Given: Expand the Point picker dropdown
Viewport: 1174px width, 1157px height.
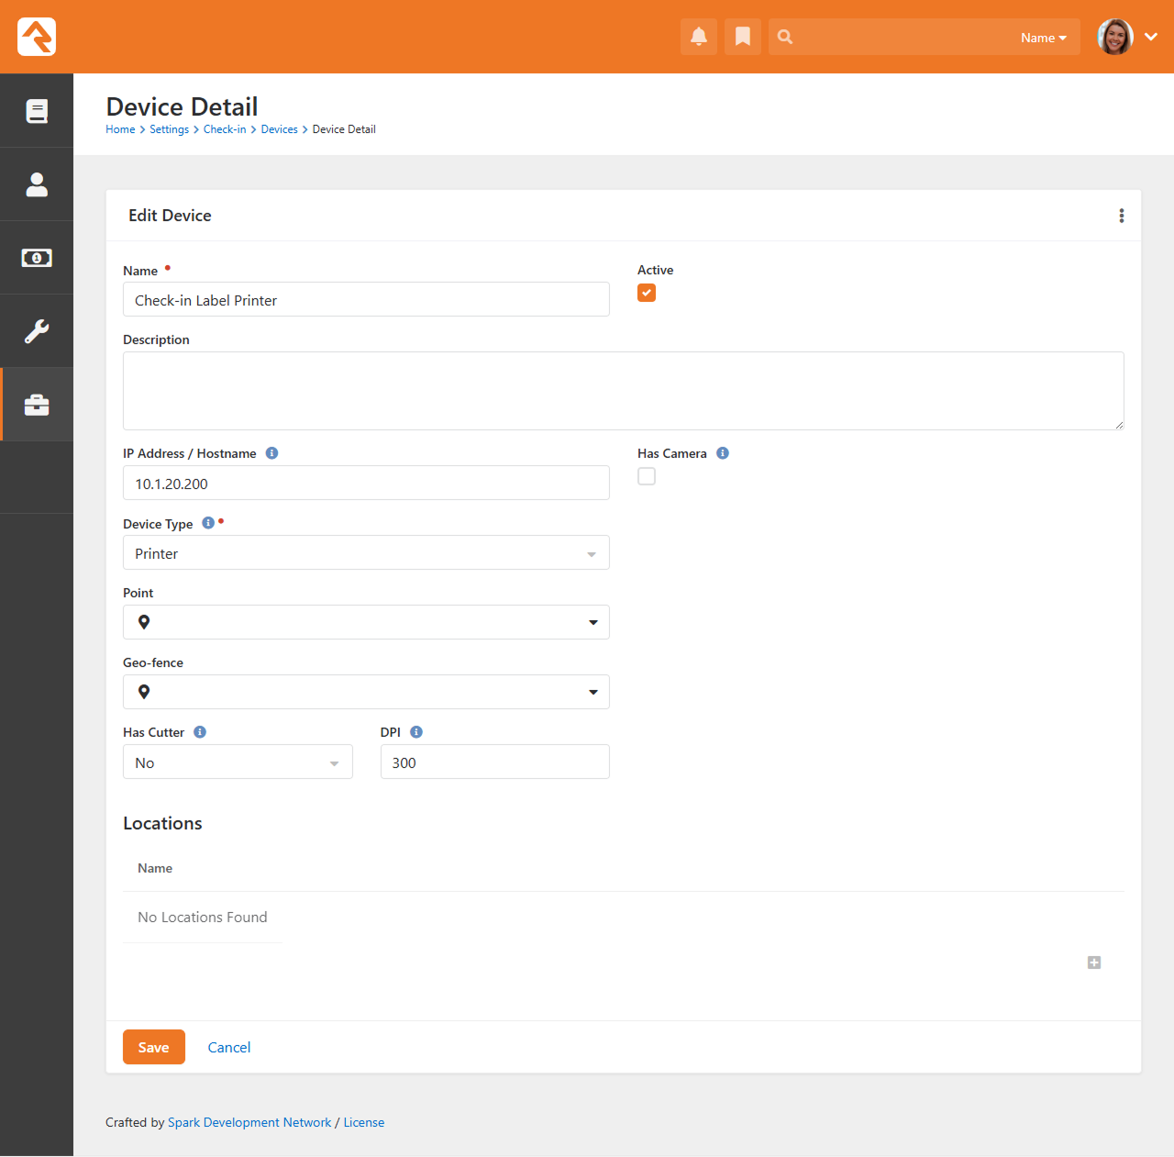Looking at the screenshot, I should tap(593, 622).
